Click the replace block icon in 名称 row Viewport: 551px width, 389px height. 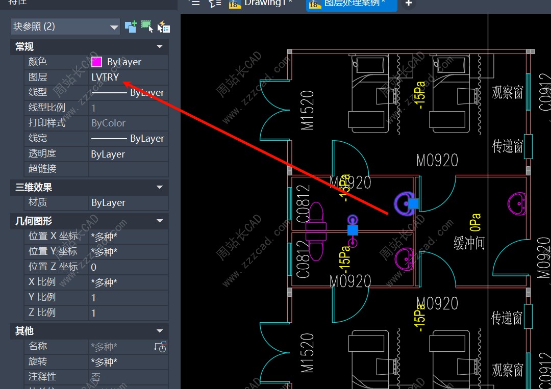click(x=160, y=347)
